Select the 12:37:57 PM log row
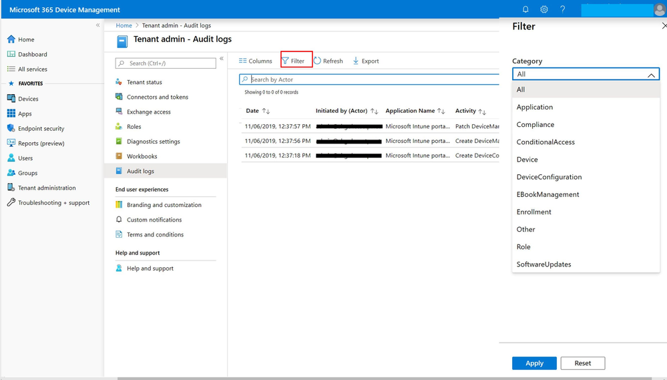Viewport: 667px width, 380px height. [x=370, y=126]
